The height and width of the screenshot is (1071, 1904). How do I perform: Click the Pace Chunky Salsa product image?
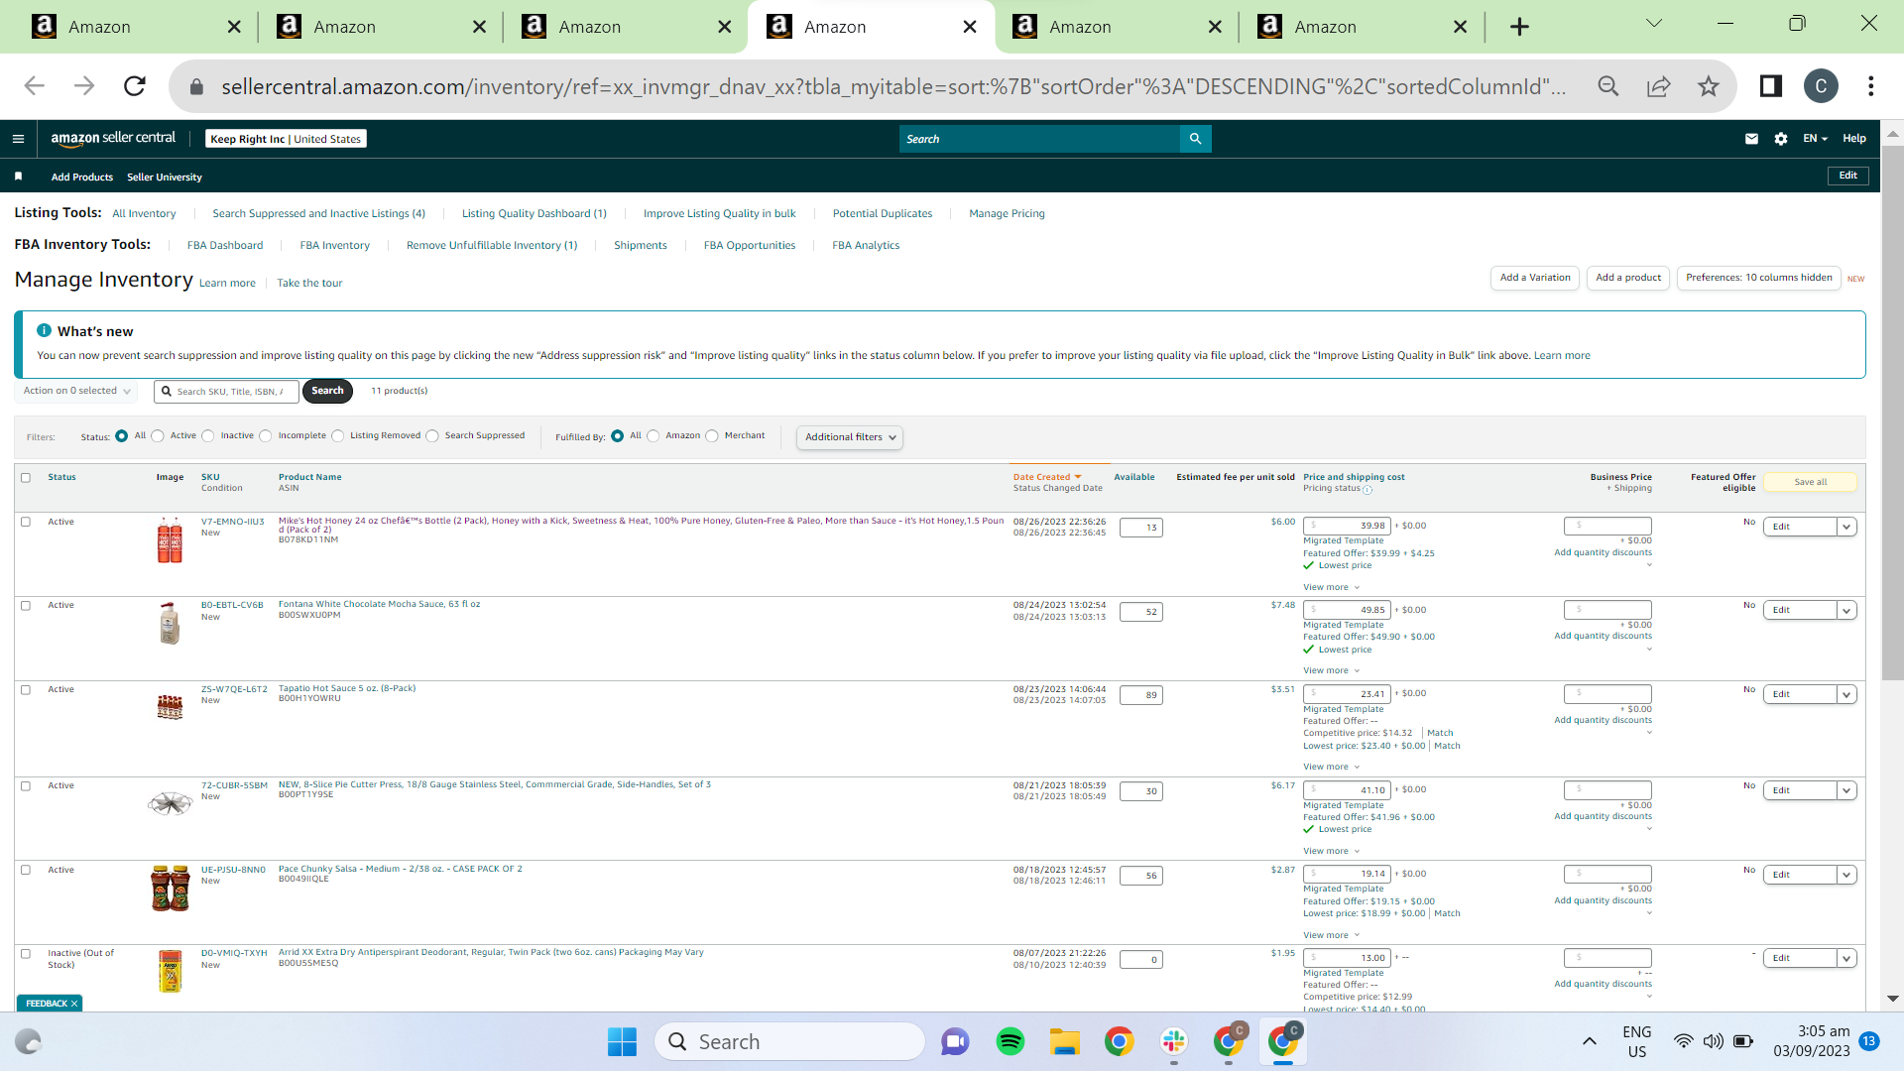tap(170, 888)
